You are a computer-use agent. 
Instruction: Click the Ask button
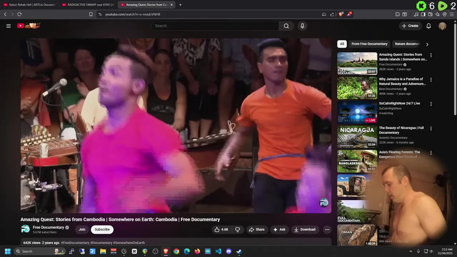tap(279, 230)
